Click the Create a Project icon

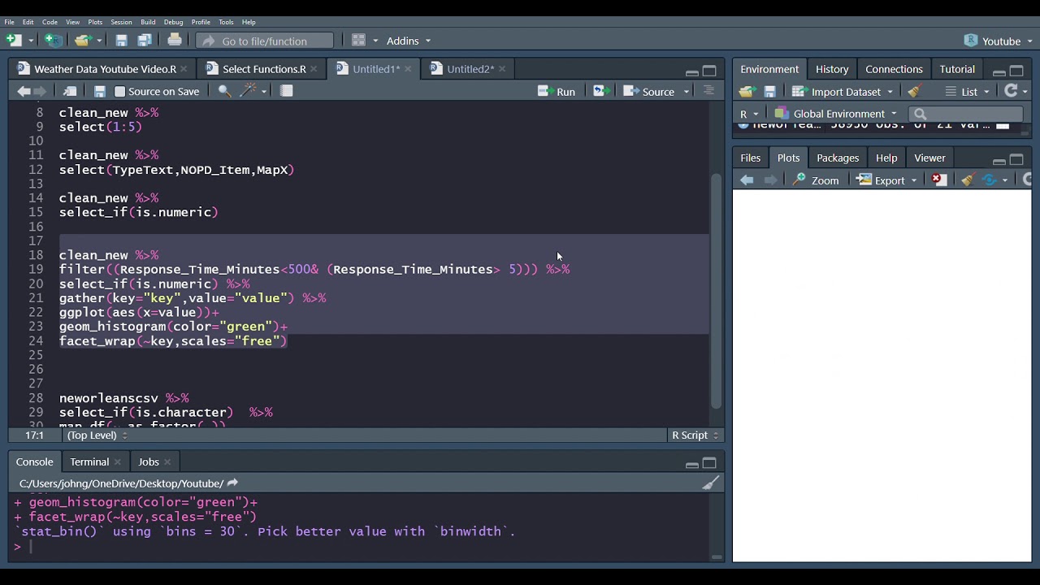[x=52, y=41]
